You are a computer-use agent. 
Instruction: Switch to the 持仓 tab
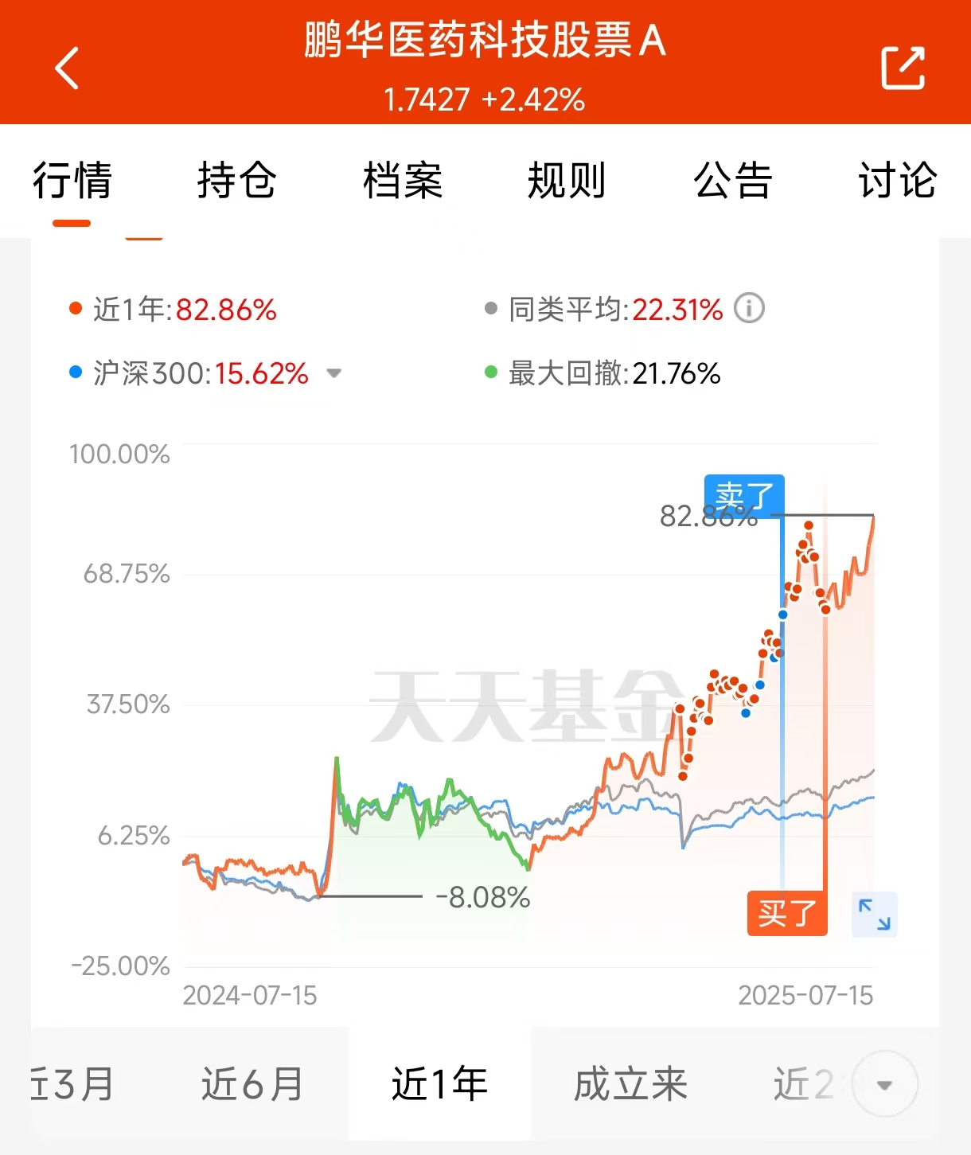coord(237,180)
